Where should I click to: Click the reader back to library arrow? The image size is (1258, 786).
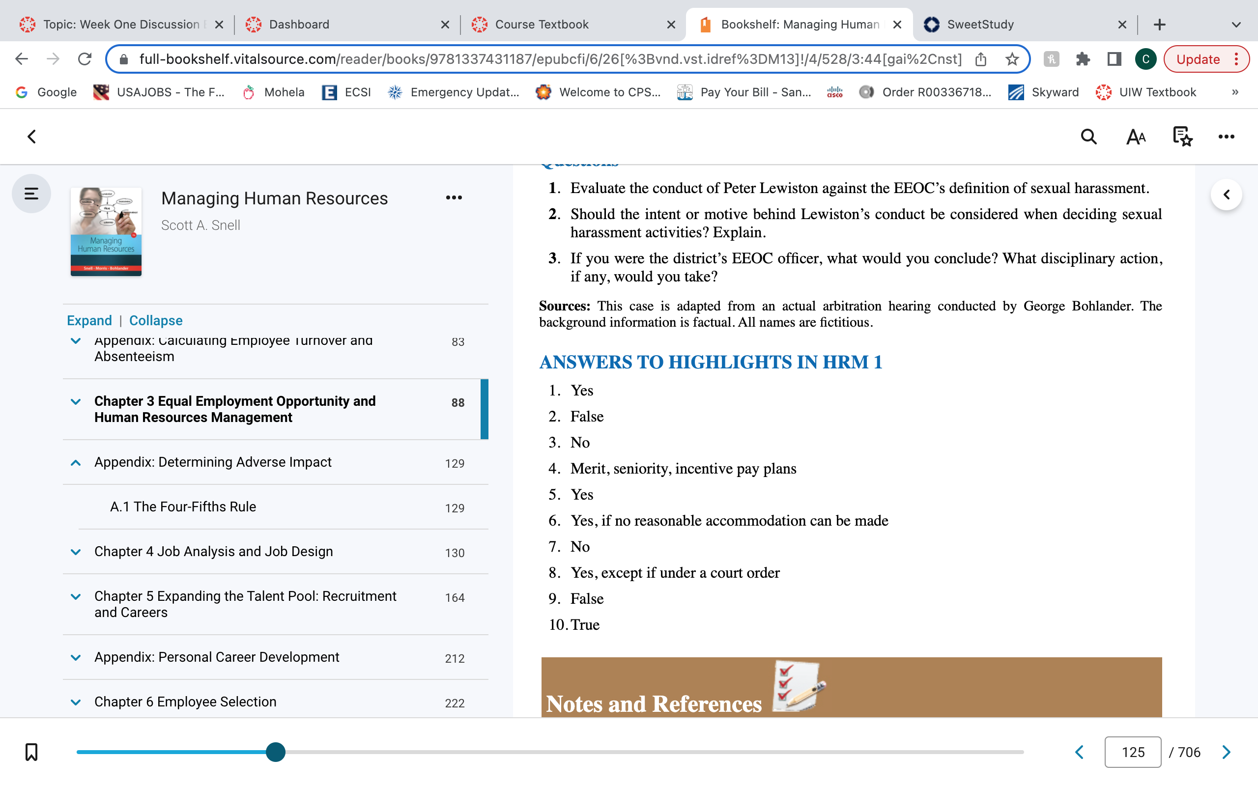pos(32,137)
